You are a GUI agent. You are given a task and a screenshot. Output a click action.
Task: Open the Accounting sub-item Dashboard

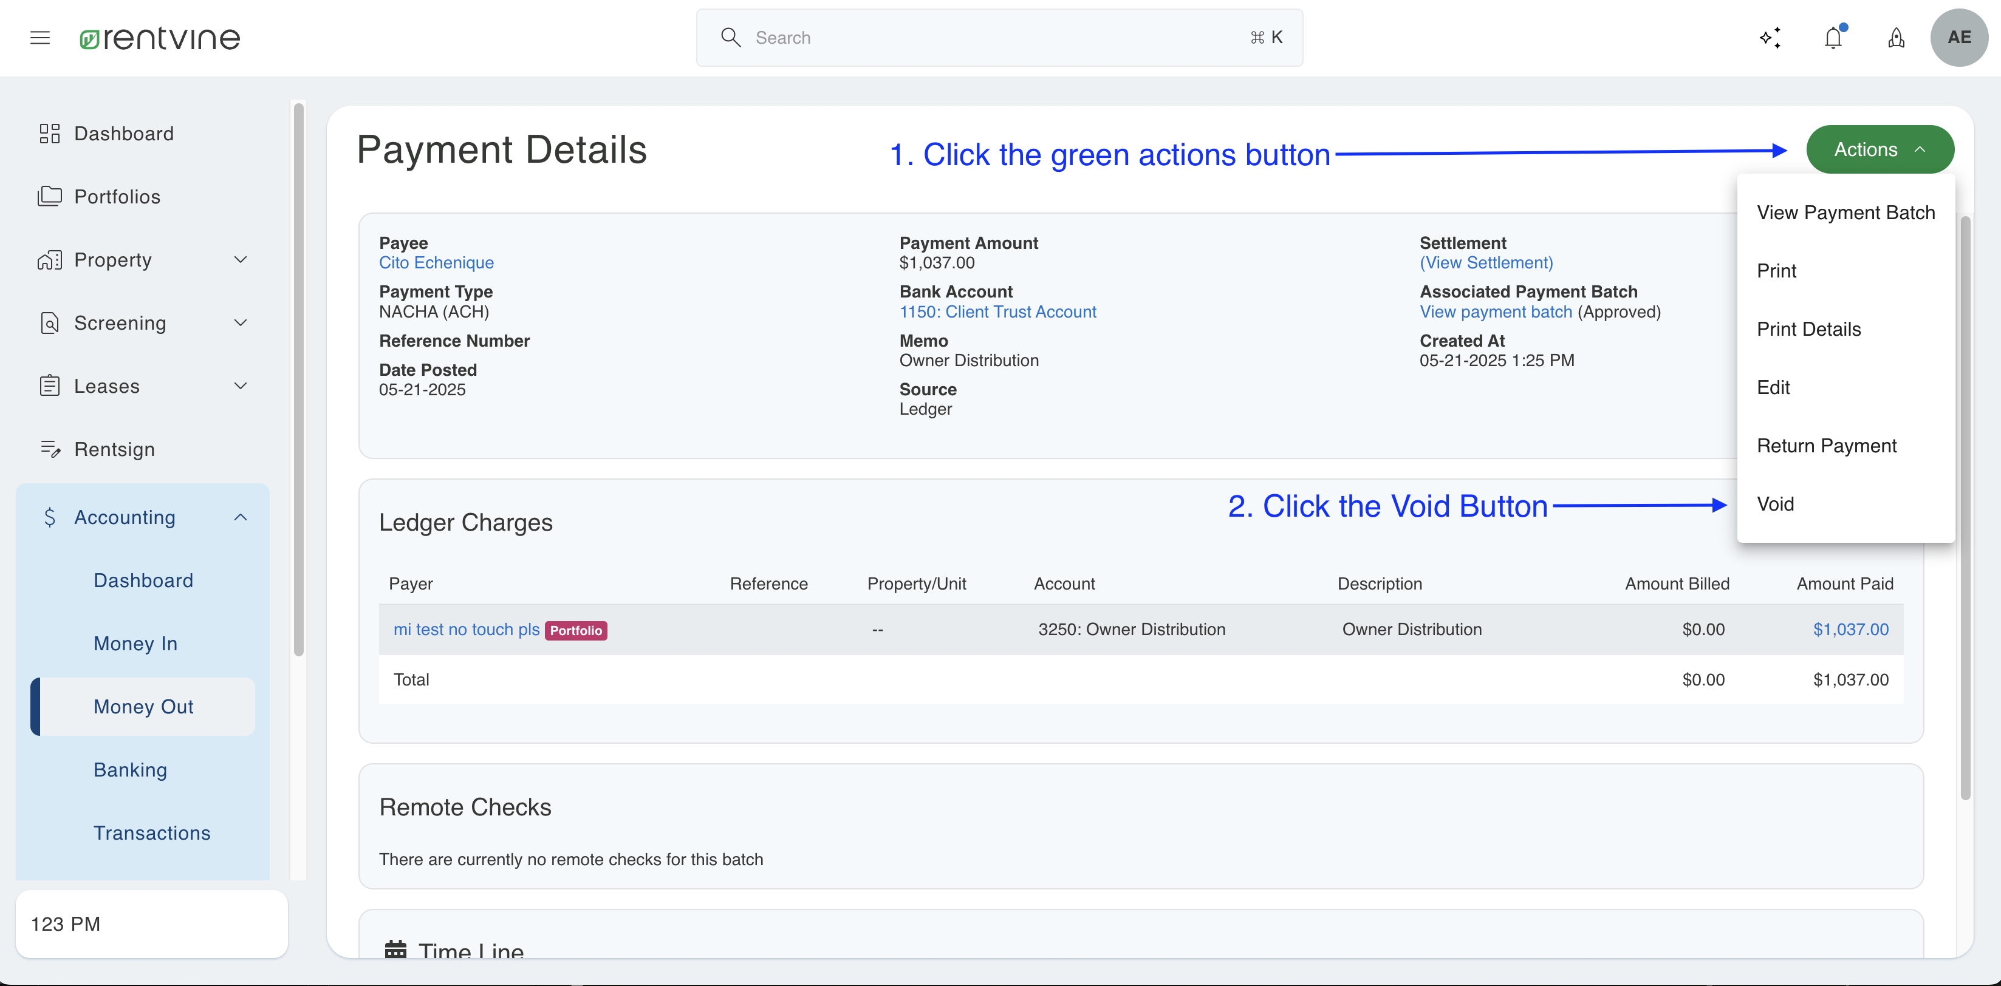tap(142, 580)
